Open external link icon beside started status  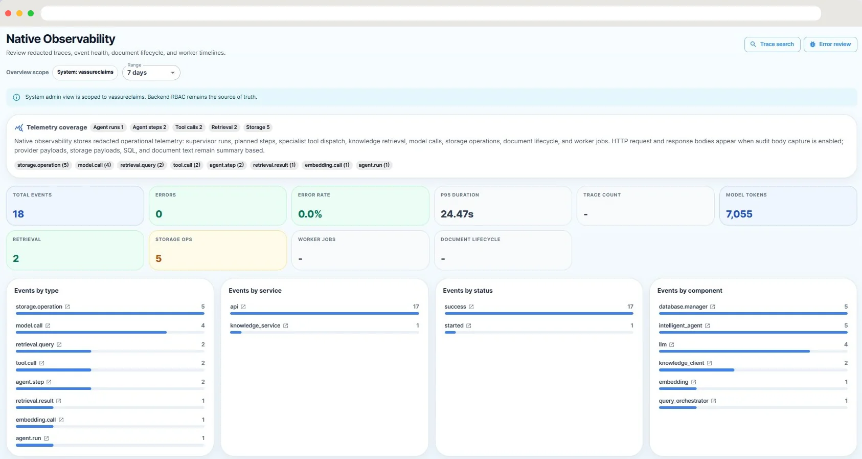pos(469,326)
